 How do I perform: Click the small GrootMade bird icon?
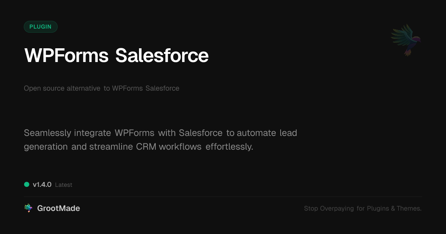coord(28,208)
